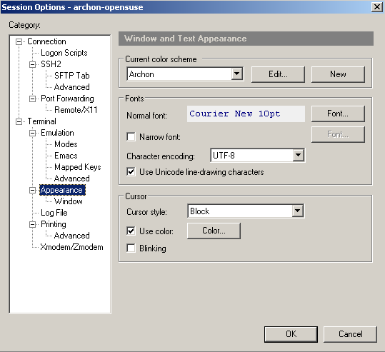Viewport: 385px width, 352px height.
Task: Toggle the Use color checkbox
Action: click(x=131, y=231)
